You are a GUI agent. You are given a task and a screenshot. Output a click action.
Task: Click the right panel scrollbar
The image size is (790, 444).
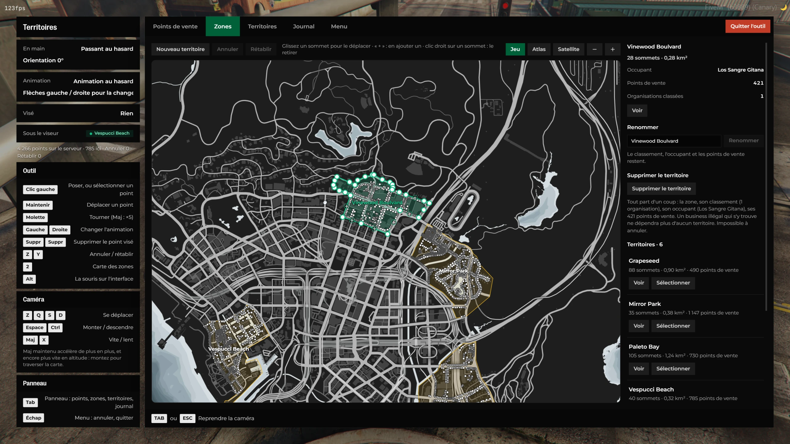click(766, 177)
